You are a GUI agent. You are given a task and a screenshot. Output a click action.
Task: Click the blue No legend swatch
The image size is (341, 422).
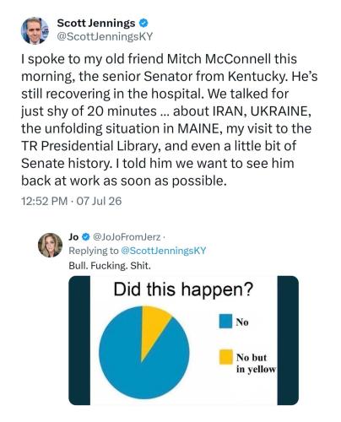tap(226, 322)
